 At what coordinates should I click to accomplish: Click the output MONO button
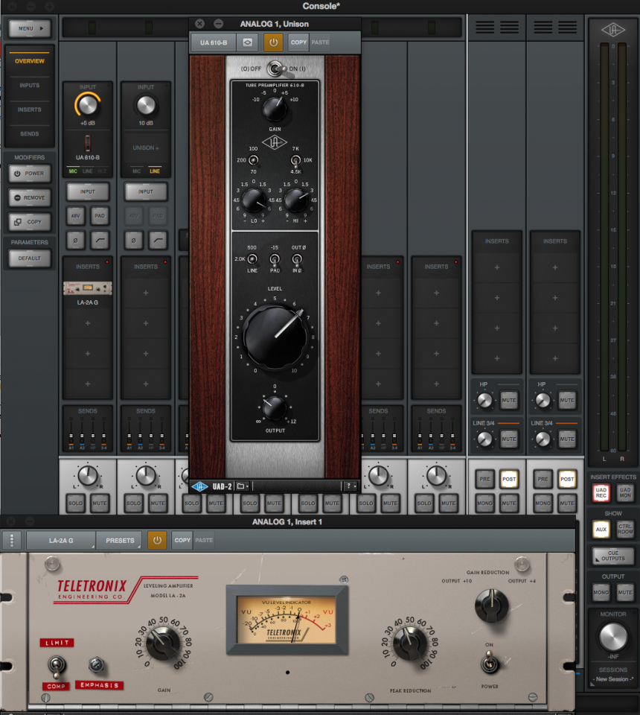(601, 592)
